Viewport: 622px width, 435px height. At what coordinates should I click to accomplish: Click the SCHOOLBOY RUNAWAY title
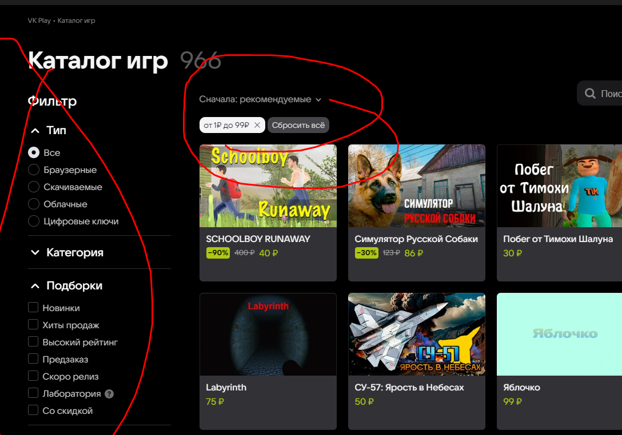(x=258, y=239)
